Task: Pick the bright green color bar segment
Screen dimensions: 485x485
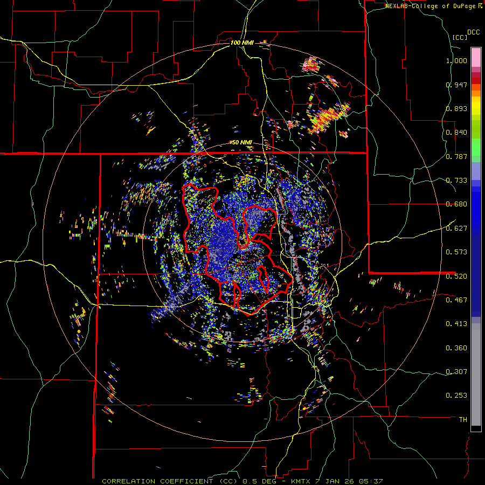Action: 476,147
